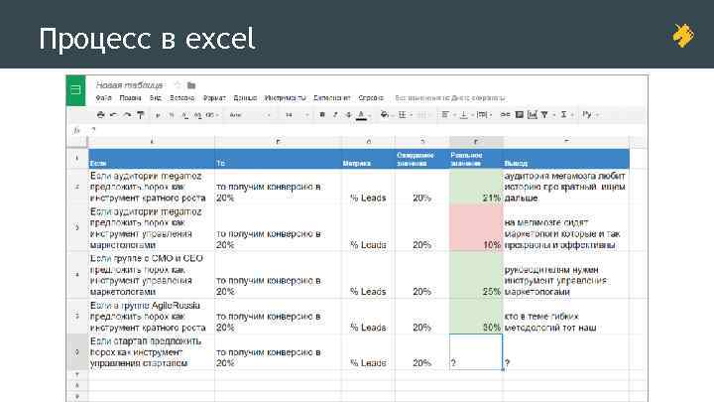This screenshot has height=402, width=714.
Task: Select the green 30% cell
Action: coord(476,317)
